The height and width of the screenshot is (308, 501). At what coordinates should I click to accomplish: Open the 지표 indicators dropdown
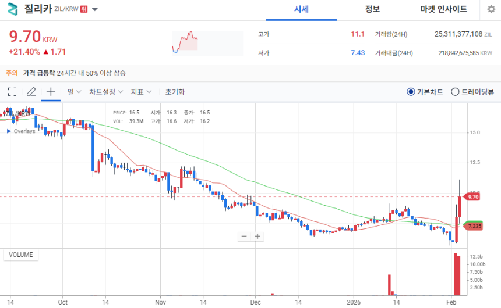pos(141,92)
